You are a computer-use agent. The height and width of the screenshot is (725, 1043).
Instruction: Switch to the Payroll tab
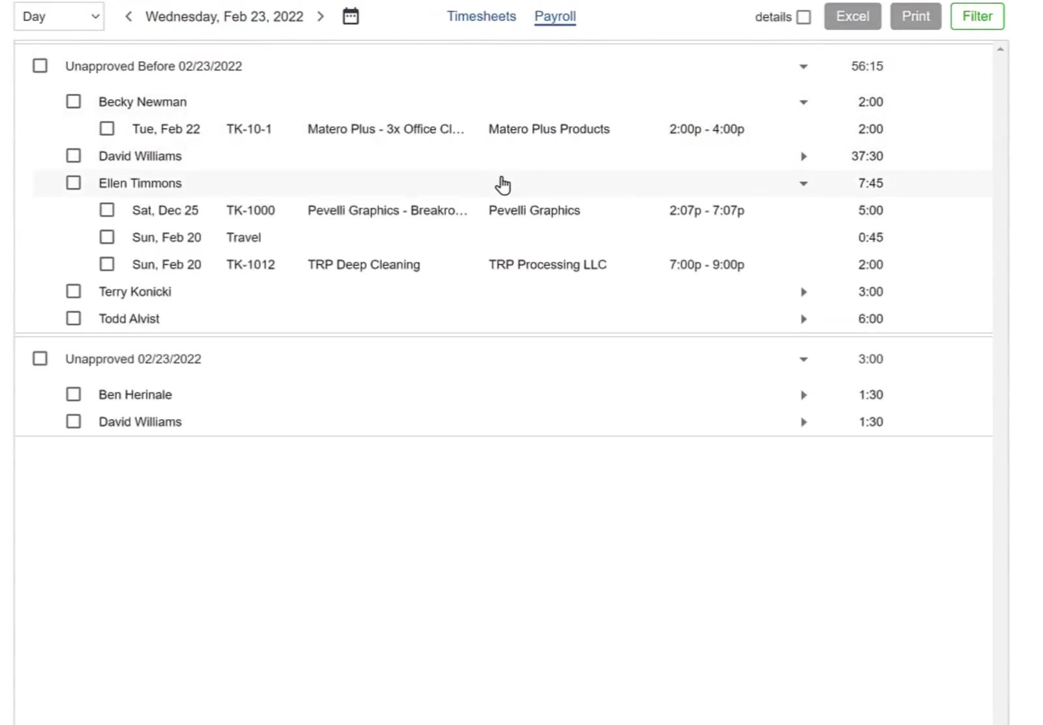(x=555, y=16)
